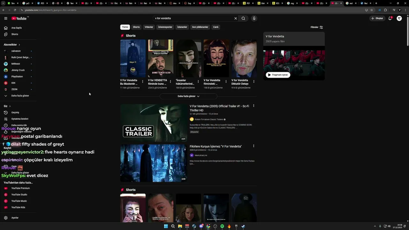Open File Explorer from the taskbar

tap(180, 226)
